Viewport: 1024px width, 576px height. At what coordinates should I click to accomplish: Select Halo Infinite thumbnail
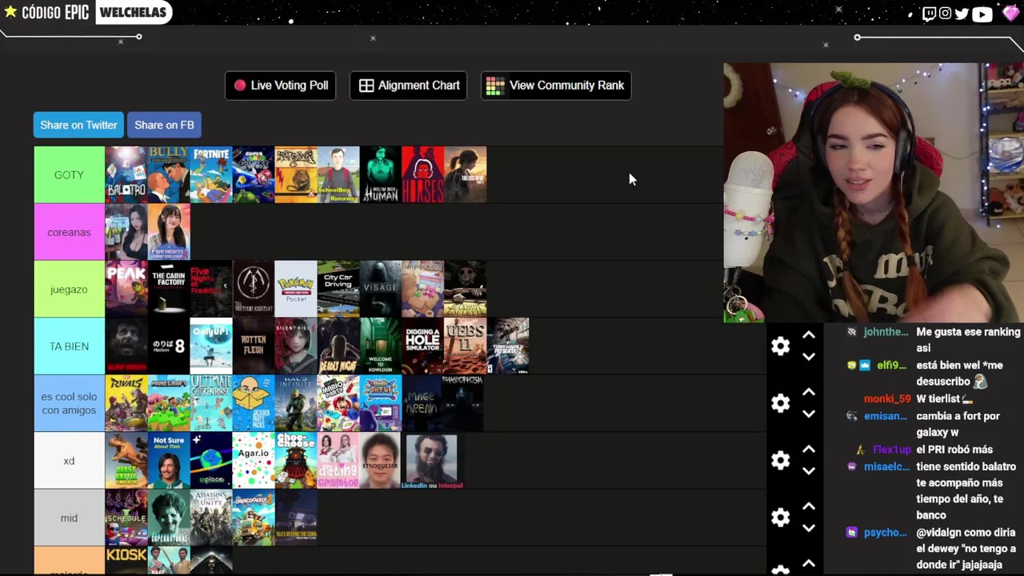coord(296,403)
